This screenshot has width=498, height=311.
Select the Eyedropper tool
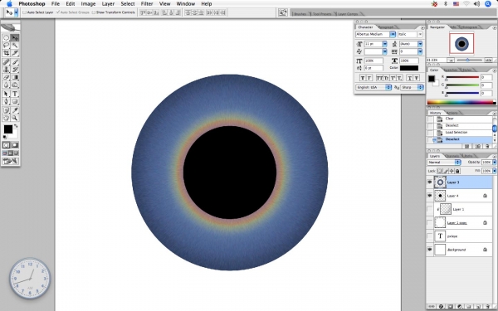[15, 110]
